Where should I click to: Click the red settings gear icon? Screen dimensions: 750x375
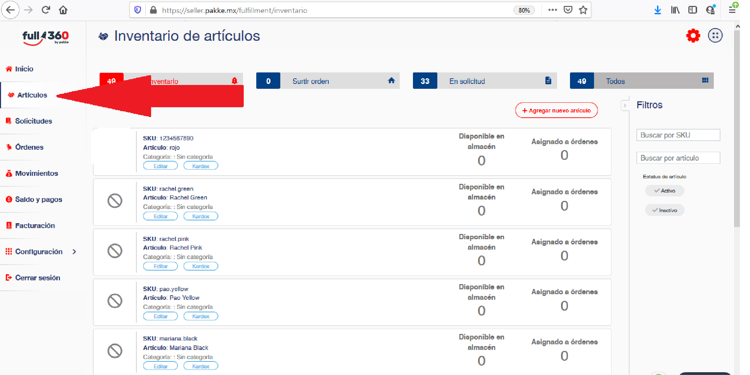pos(693,36)
